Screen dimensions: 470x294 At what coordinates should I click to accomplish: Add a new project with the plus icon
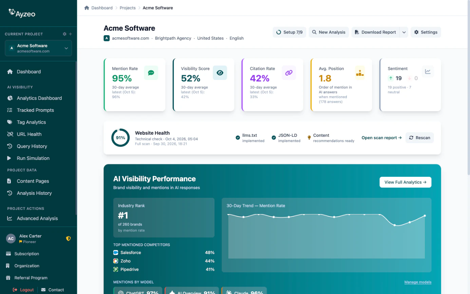pos(71,34)
